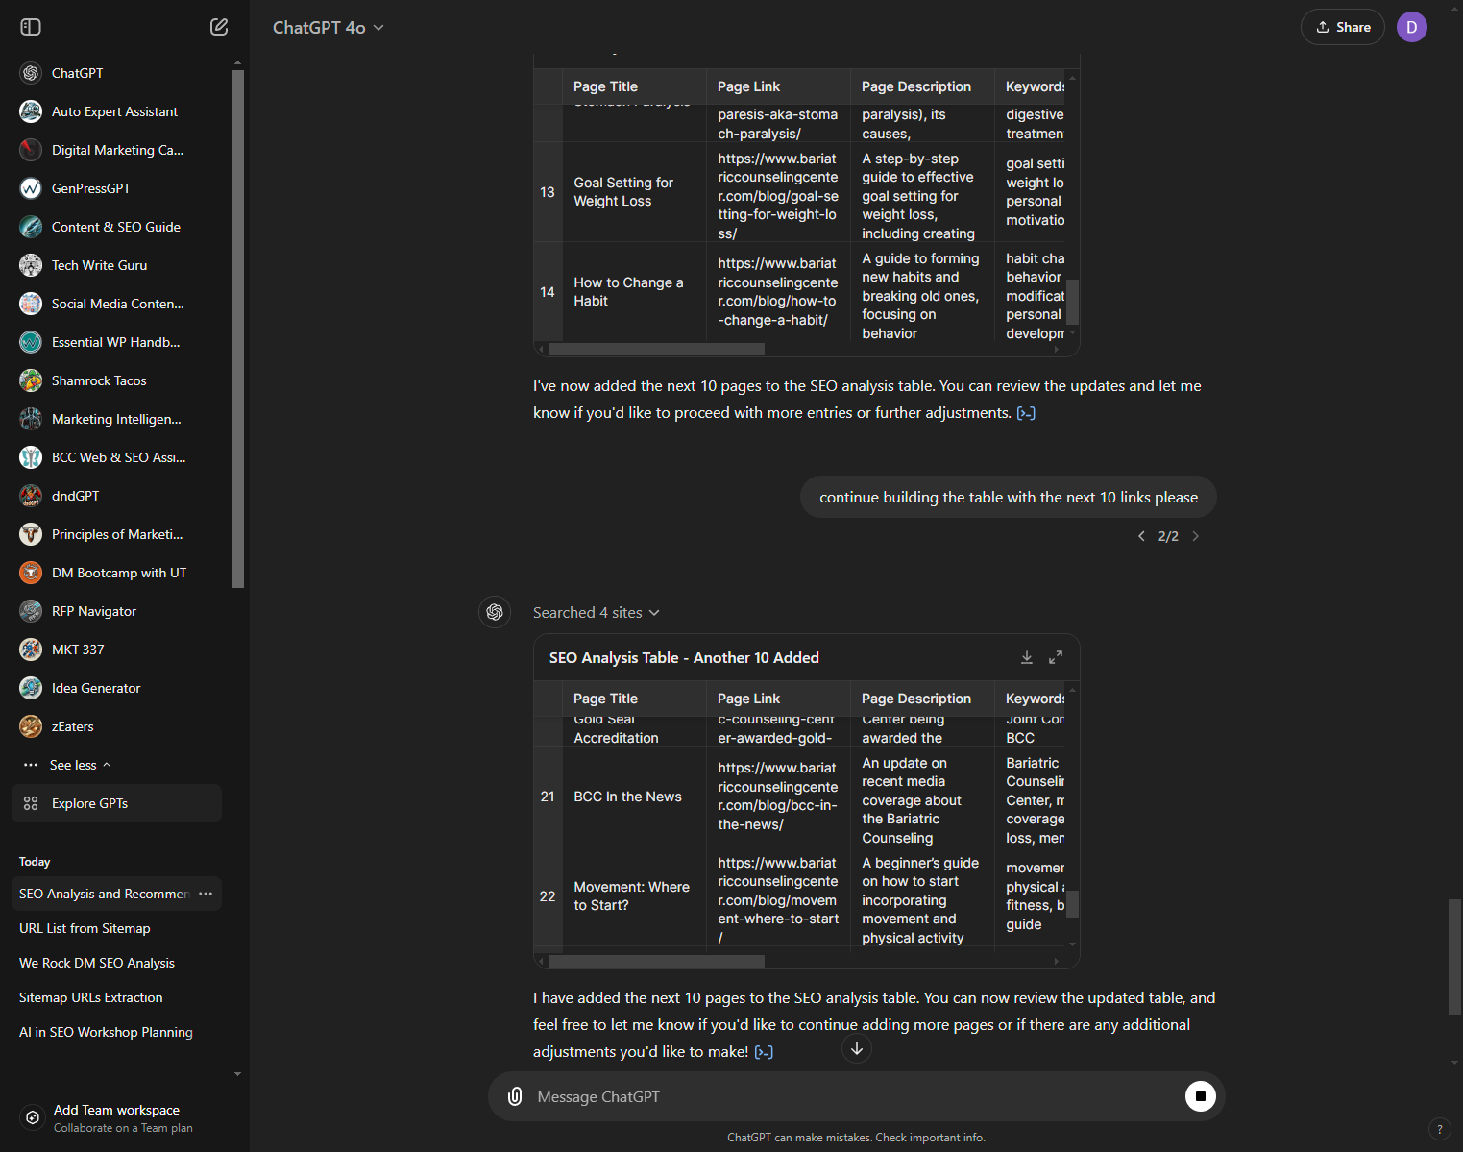
Task: Attach a file using the paperclip icon
Action: point(515,1096)
